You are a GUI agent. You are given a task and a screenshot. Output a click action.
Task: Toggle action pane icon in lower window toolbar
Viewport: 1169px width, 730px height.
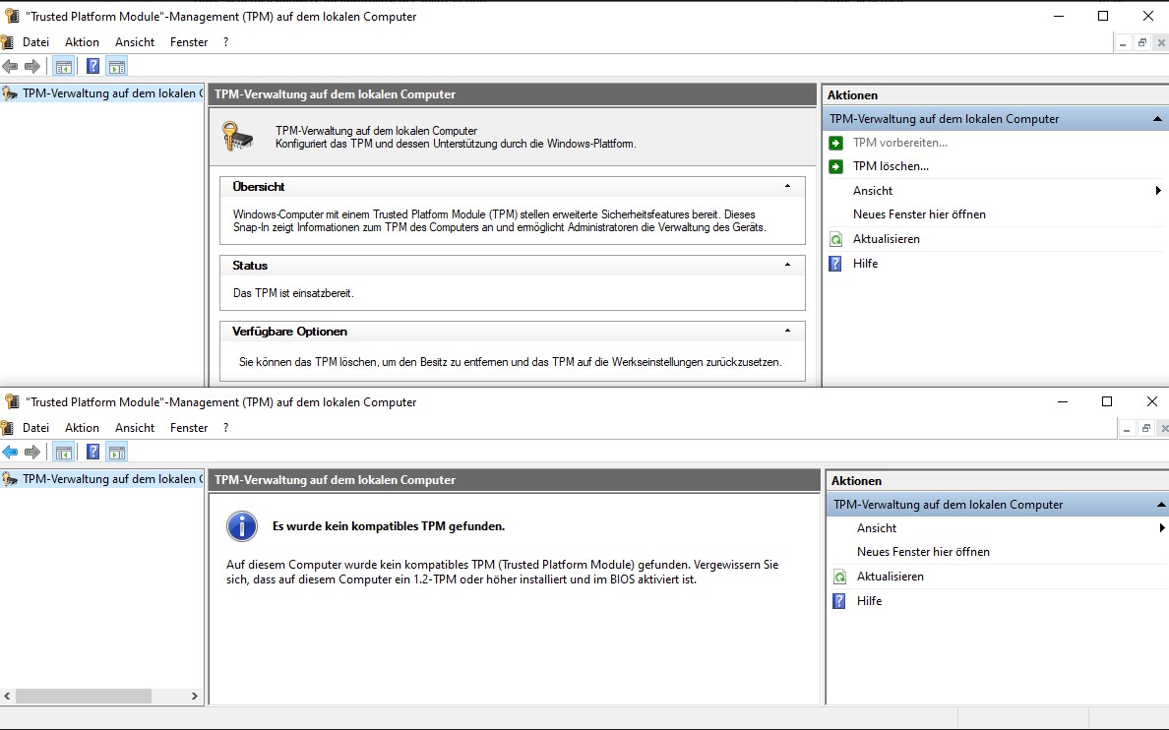pyautogui.click(x=117, y=453)
